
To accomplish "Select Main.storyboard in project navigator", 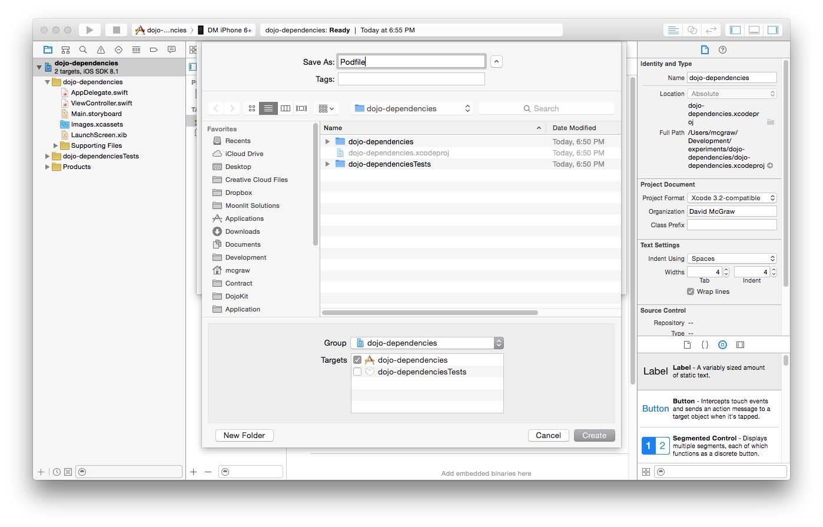I will pyautogui.click(x=96, y=114).
